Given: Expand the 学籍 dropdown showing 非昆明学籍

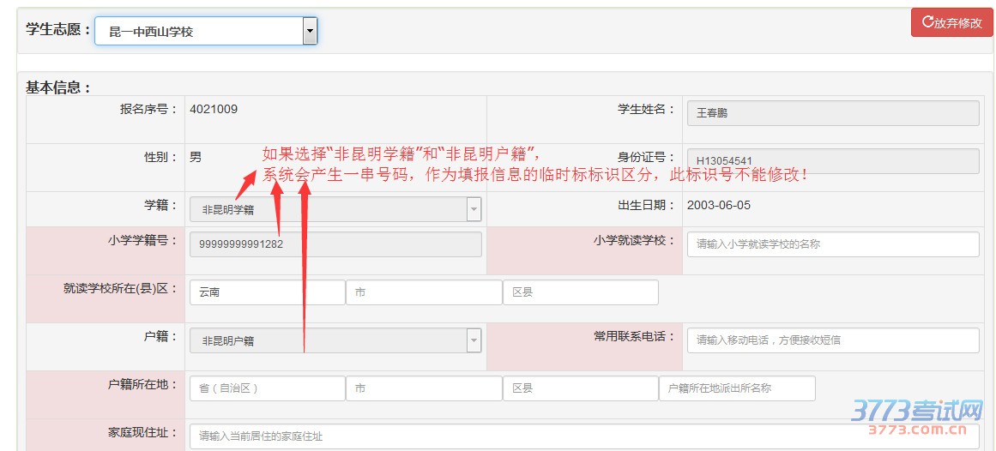Looking at the screenshot, I should coord(335,209).
